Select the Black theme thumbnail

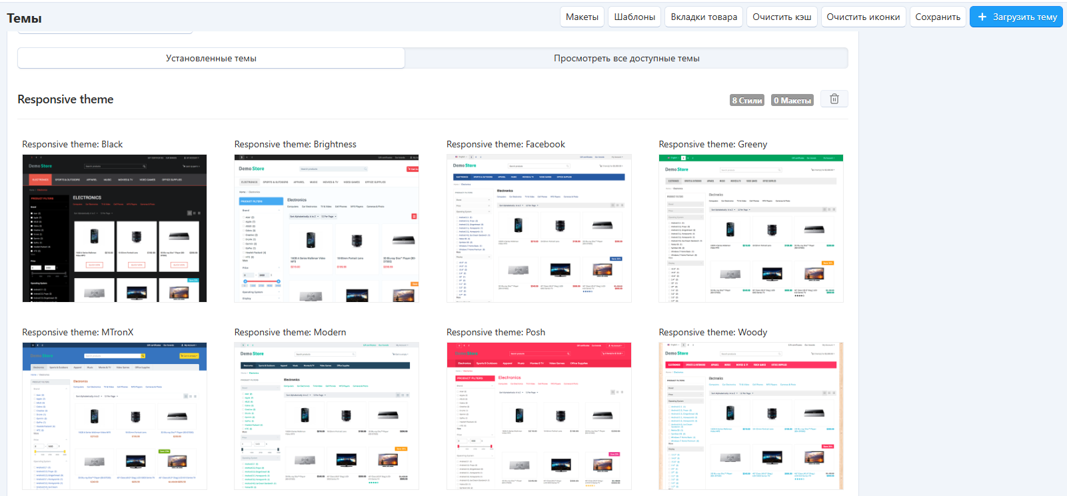click(x=115, y=229)
